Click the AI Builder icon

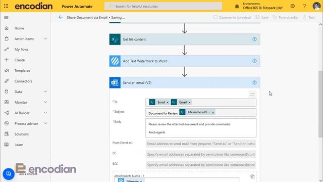tap(7, 113)
